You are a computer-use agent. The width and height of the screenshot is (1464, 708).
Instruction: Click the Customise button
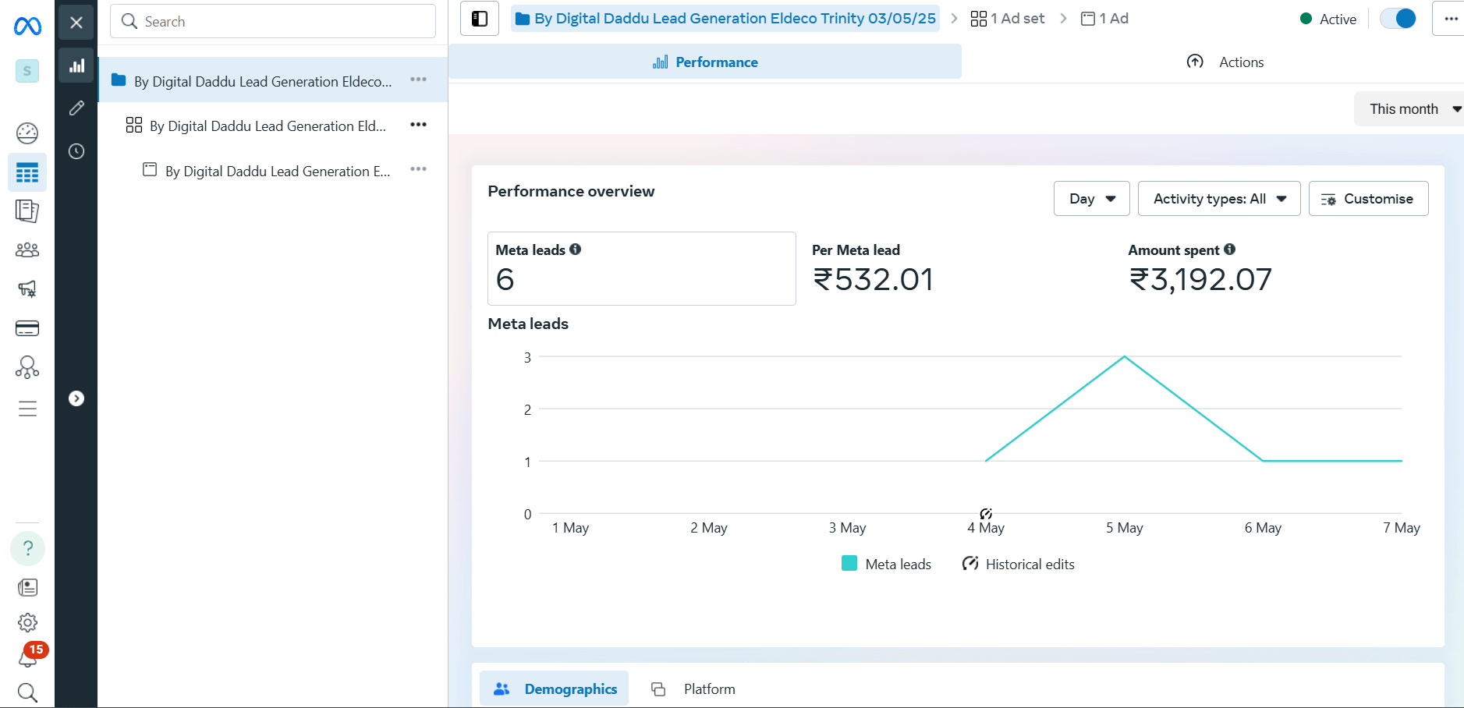(1368, 199)
